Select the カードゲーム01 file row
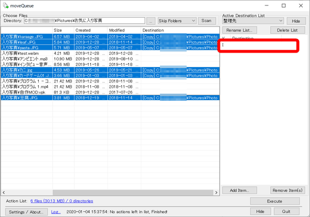This screenshot has width=310, height=217. pos(110,75)
